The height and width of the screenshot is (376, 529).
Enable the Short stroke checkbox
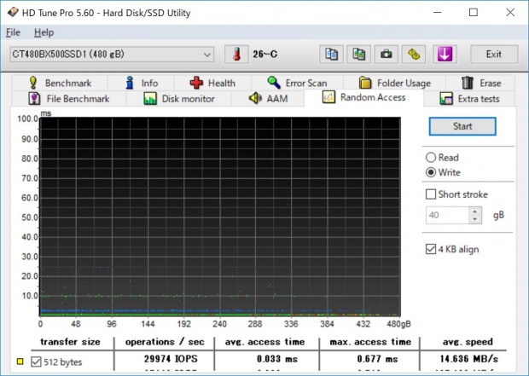click(x=431, y=194)
